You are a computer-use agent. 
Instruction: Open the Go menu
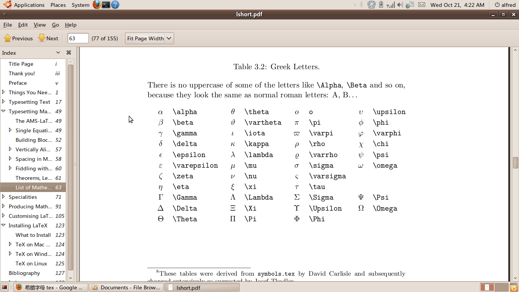click(x=55, y=25)
